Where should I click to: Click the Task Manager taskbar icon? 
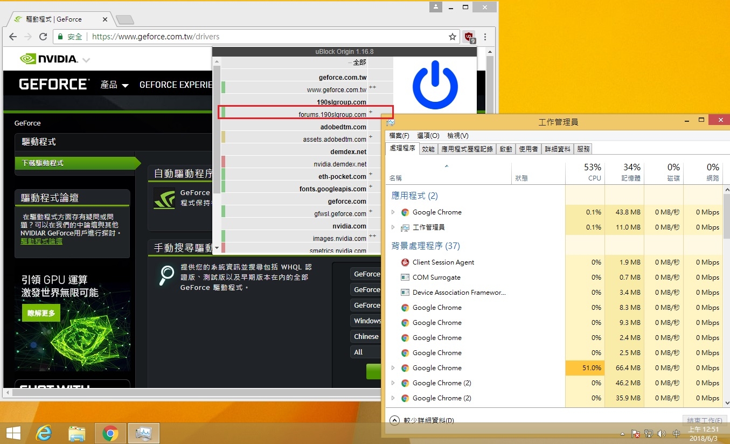click(x=144, y=433)
